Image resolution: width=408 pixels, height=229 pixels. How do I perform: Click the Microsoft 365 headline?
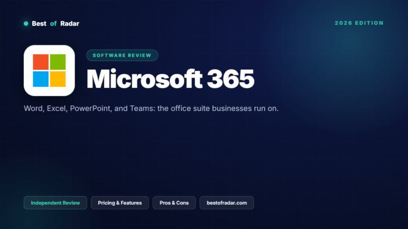170,79
